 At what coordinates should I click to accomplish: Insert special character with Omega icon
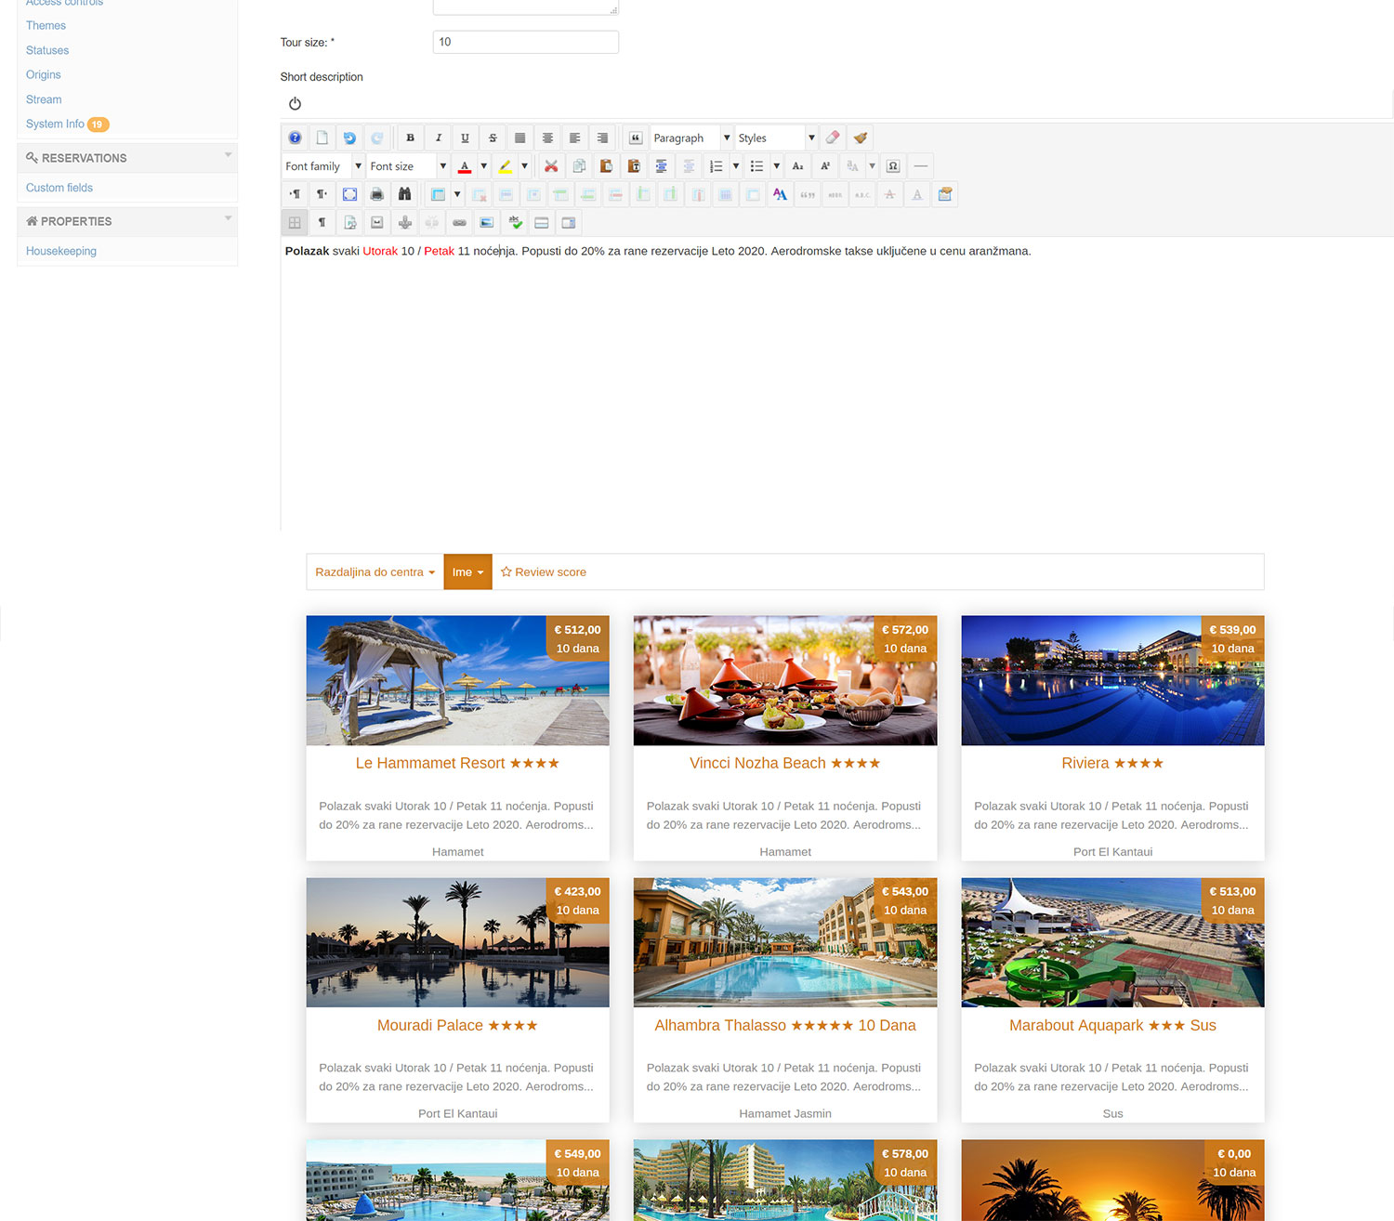coord(893,166)
